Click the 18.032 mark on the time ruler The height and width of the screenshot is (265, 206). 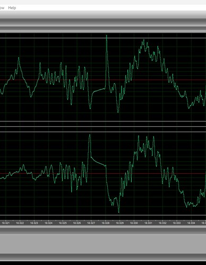[x=162, y=223]
